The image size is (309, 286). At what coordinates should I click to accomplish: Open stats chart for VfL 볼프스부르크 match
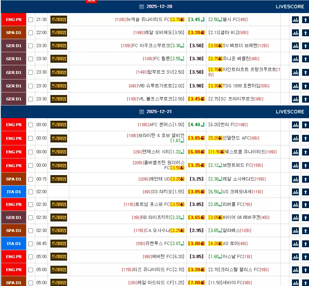(295, 99)
